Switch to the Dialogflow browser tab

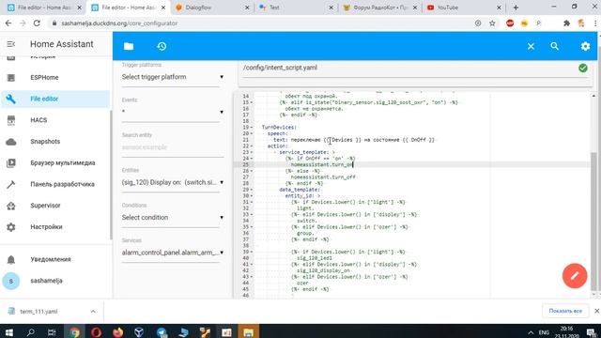click(x=212, y=8)
